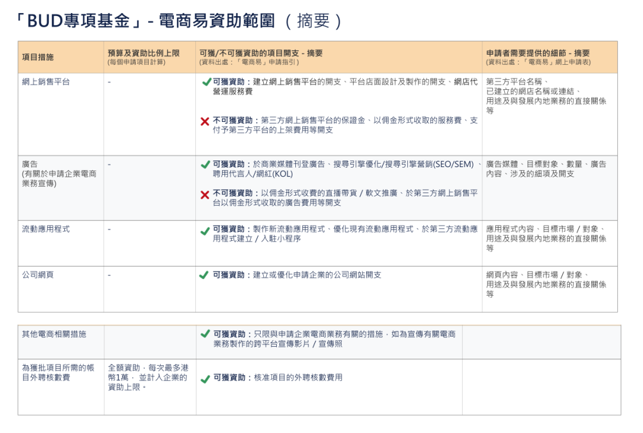Select the 預算及資助比例上限 column header

(143, 54)
